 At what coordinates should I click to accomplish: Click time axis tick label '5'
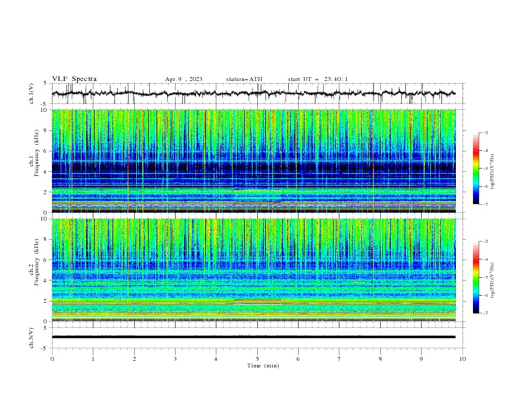click(257, 359)
